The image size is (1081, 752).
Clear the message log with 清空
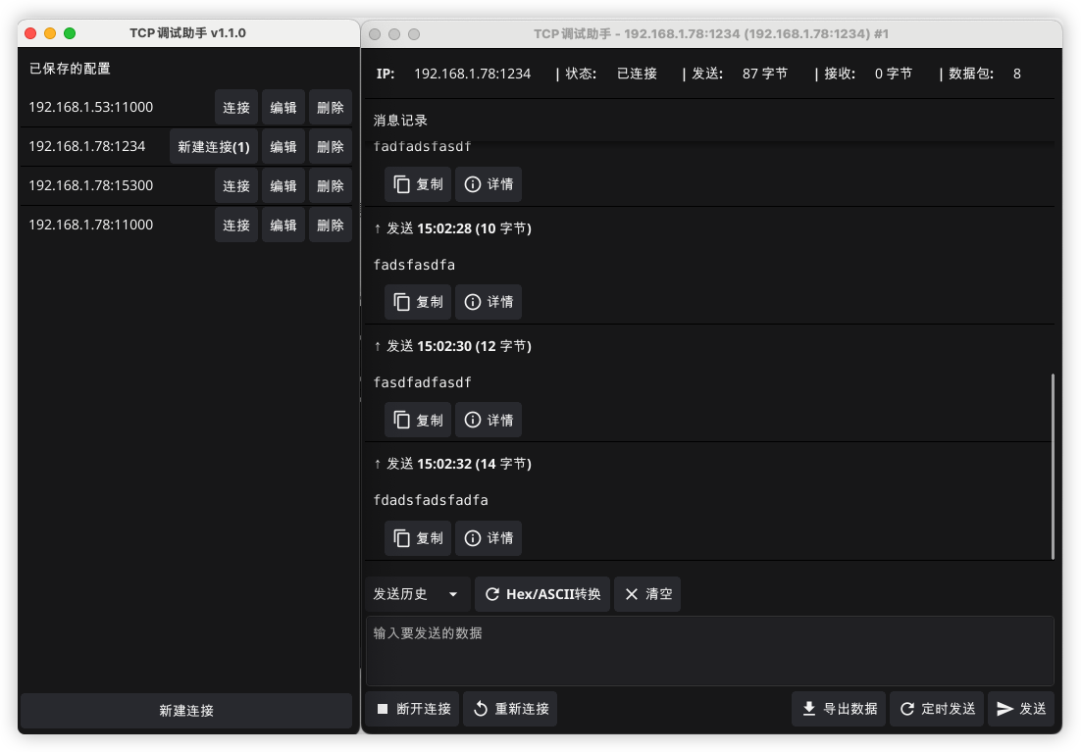click(x=647, y=594)
